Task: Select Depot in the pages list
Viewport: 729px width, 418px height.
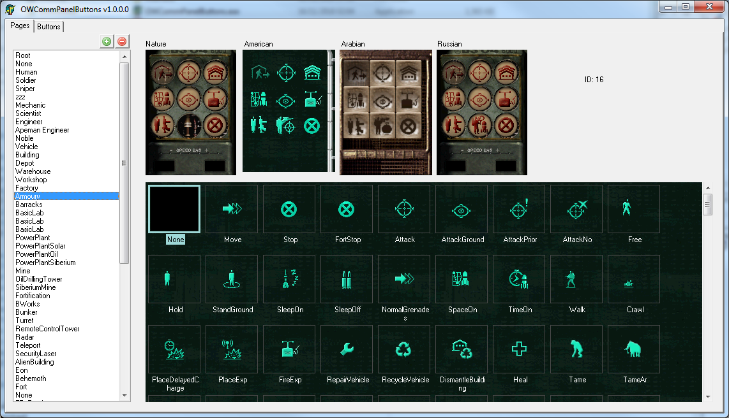Action: 66,163
